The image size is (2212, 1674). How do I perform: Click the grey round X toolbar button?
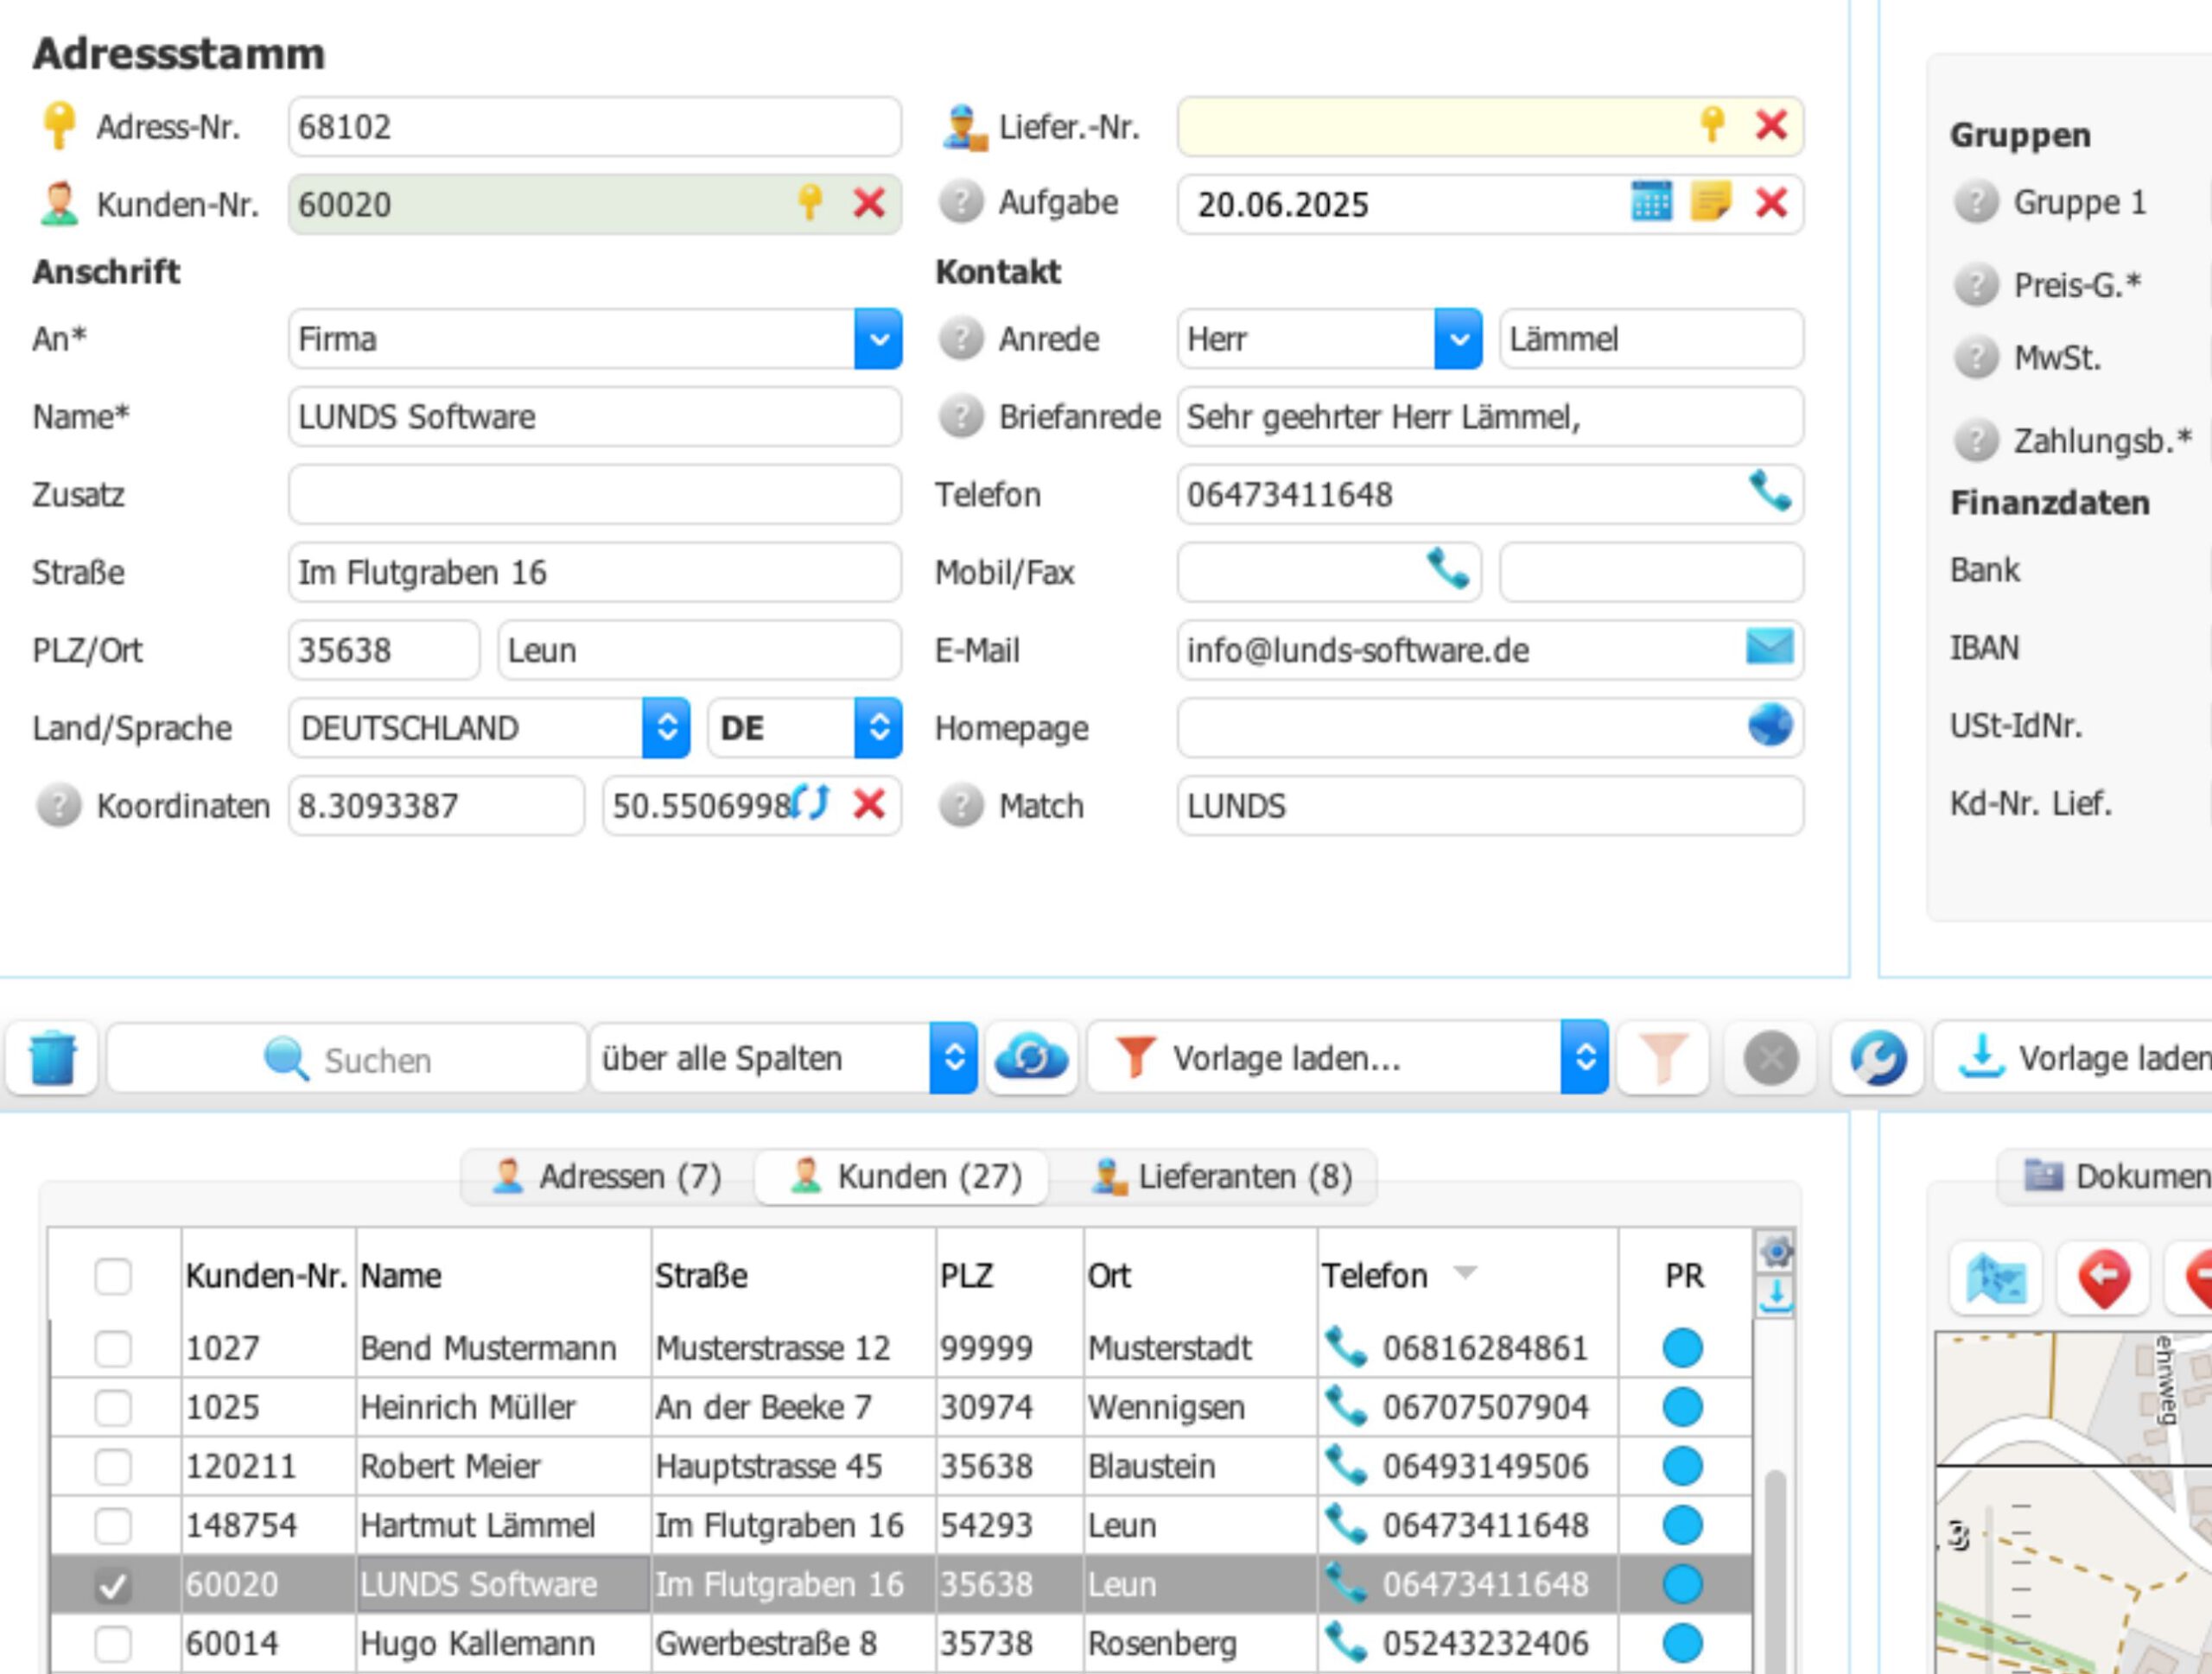click(1770, 1057)
